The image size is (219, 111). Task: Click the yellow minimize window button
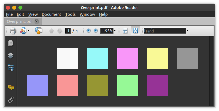point(14,8)
